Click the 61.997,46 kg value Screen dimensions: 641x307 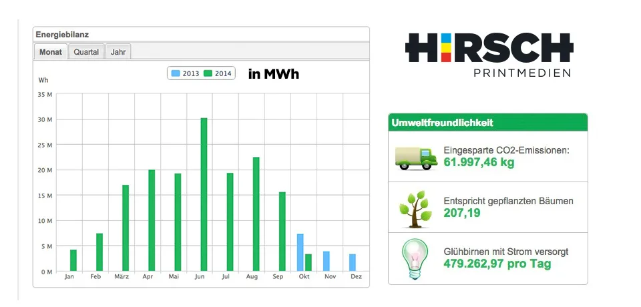tap(479, 162)
